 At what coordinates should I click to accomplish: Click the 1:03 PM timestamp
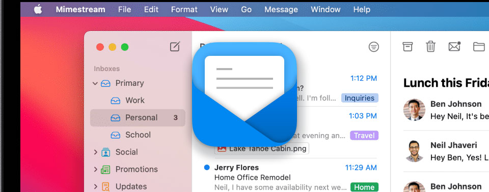click(363, 116)
